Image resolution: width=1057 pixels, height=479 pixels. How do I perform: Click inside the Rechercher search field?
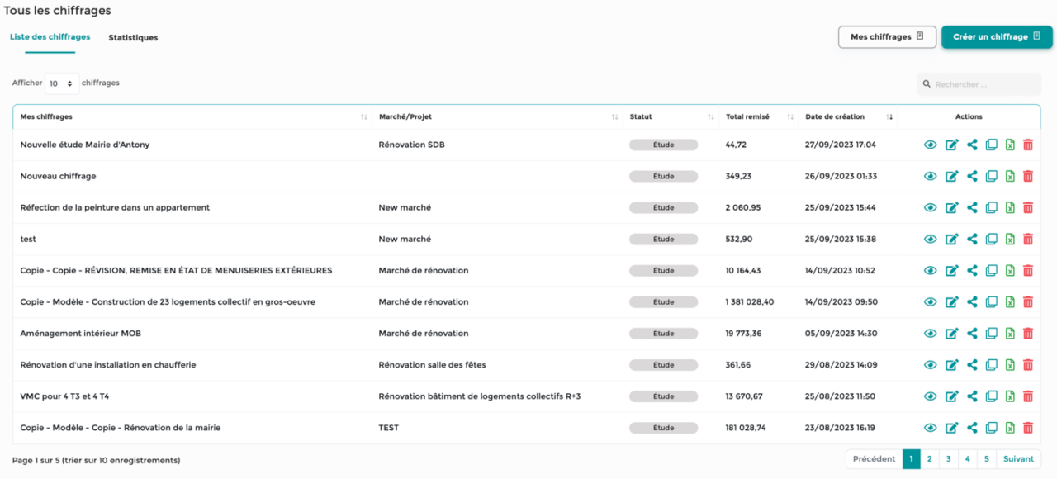point(979,83)
